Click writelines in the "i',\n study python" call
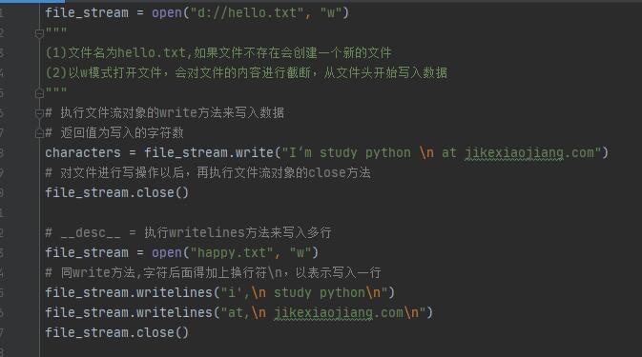 pos(175,293)
